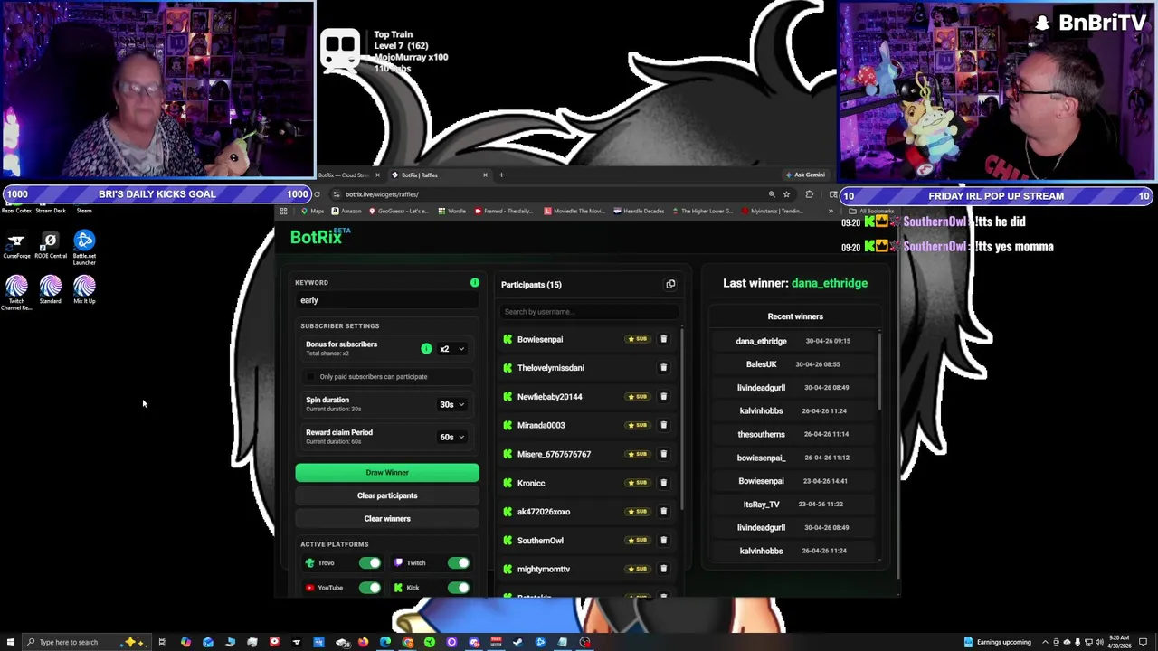
Task: Select ItsRay_TV in recent winners
Action: (x=761, y=505)
